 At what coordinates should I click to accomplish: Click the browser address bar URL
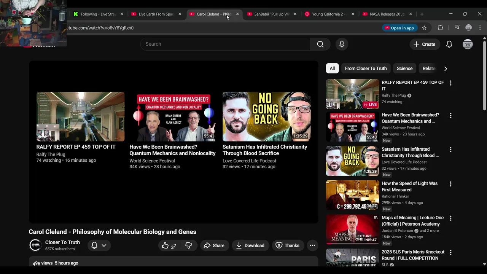click(100, 28)
